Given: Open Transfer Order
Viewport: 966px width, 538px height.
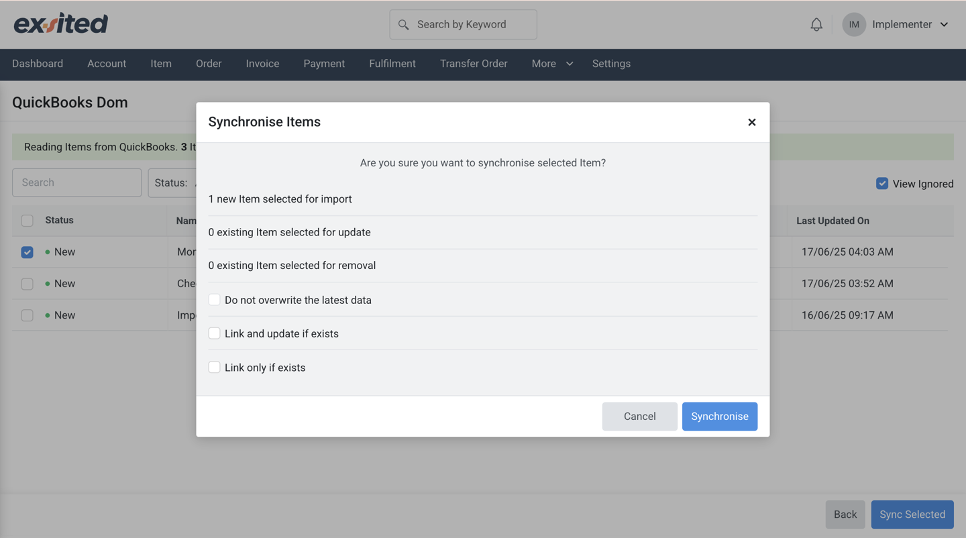Looking at the screenshot, I should (x=474, y=64).
